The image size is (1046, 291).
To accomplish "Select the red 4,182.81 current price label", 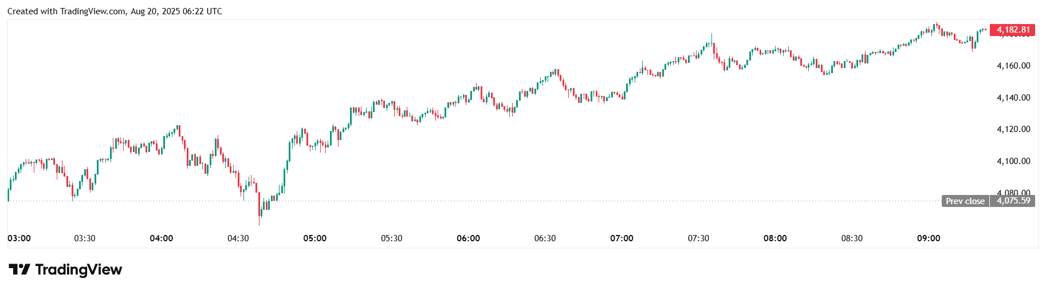I will click(1013, 30).
